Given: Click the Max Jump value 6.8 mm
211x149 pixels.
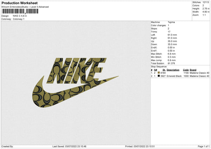Looking at the screenshot, I should click(172, 60).
